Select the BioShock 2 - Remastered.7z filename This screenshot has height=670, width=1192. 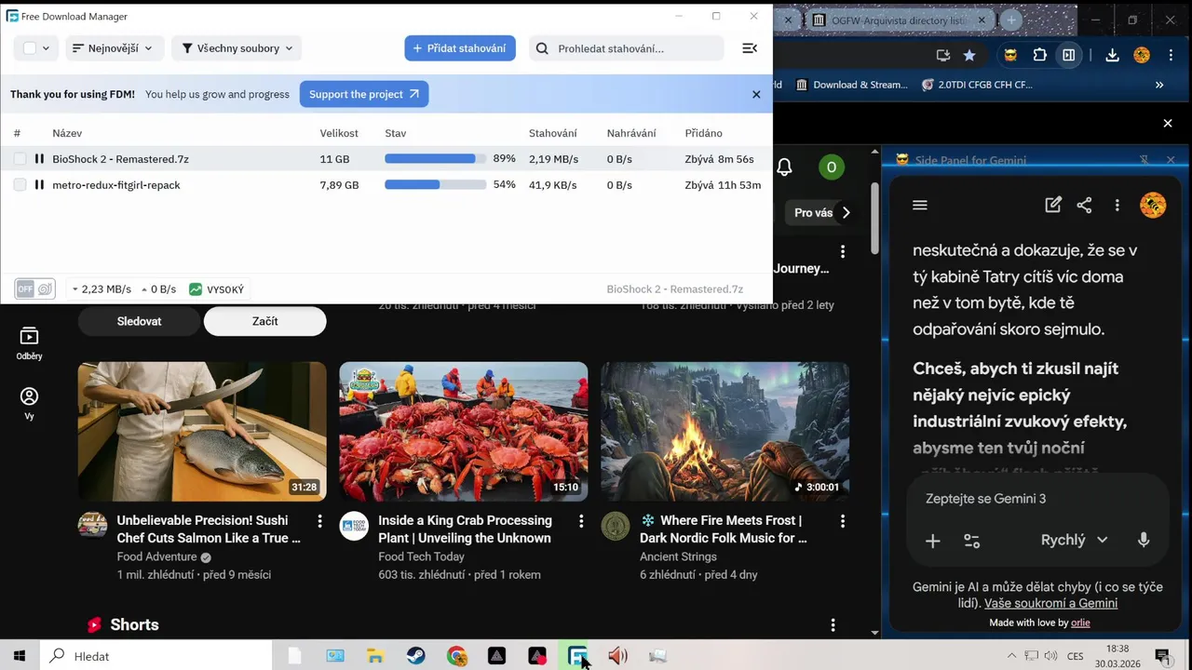pyautogui.click(x=120, y=159)
